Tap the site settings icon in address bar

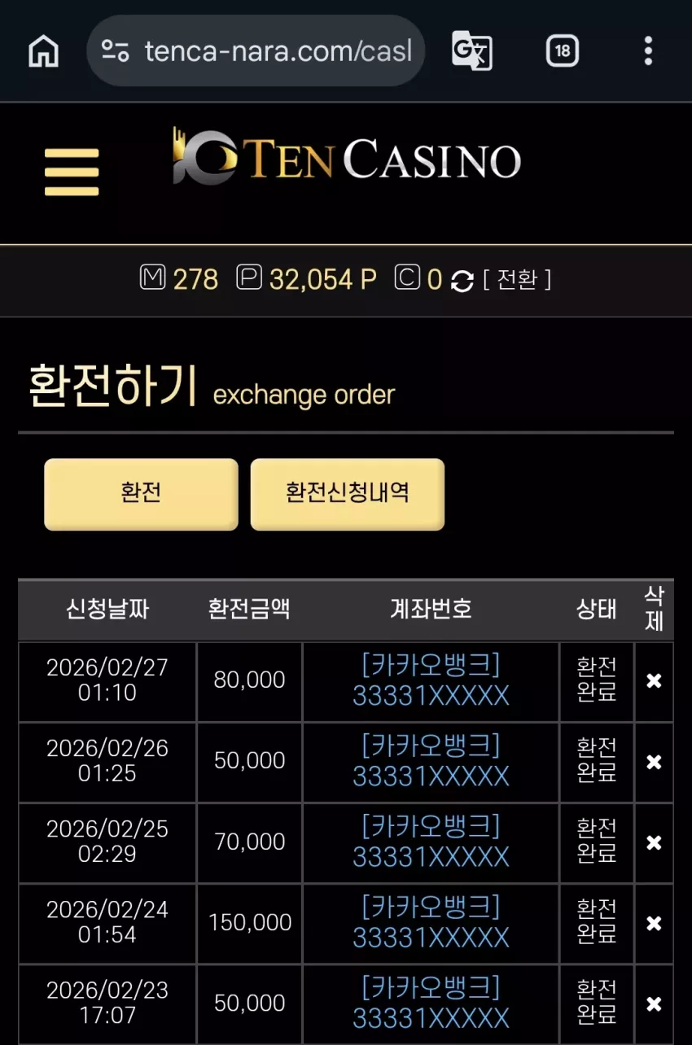(115, 51)
